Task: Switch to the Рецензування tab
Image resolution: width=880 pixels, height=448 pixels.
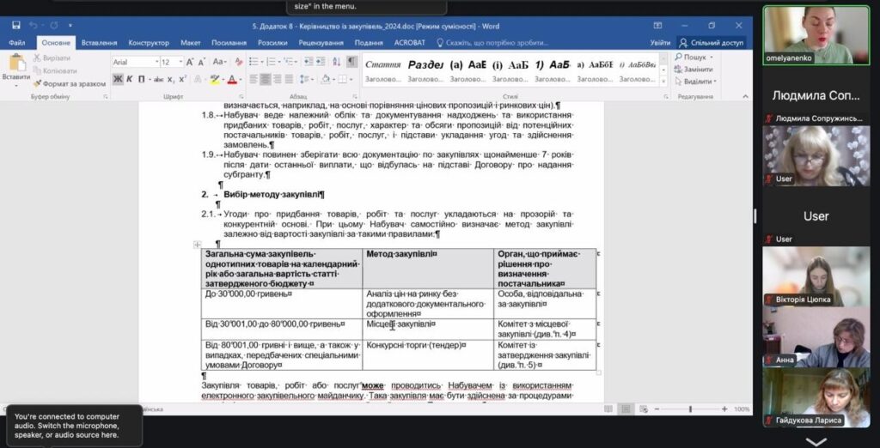Action: click(321, 42)
